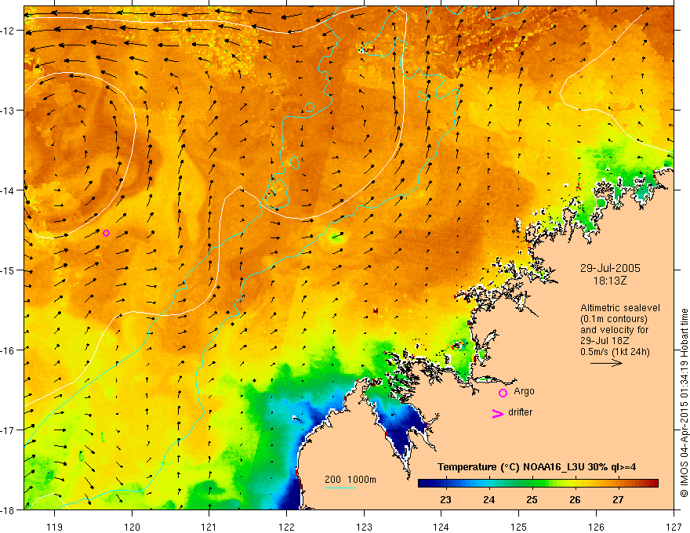Click the 119 longitude axis label
This screenshot has height=533, width=690.
[x=55, y=527]
